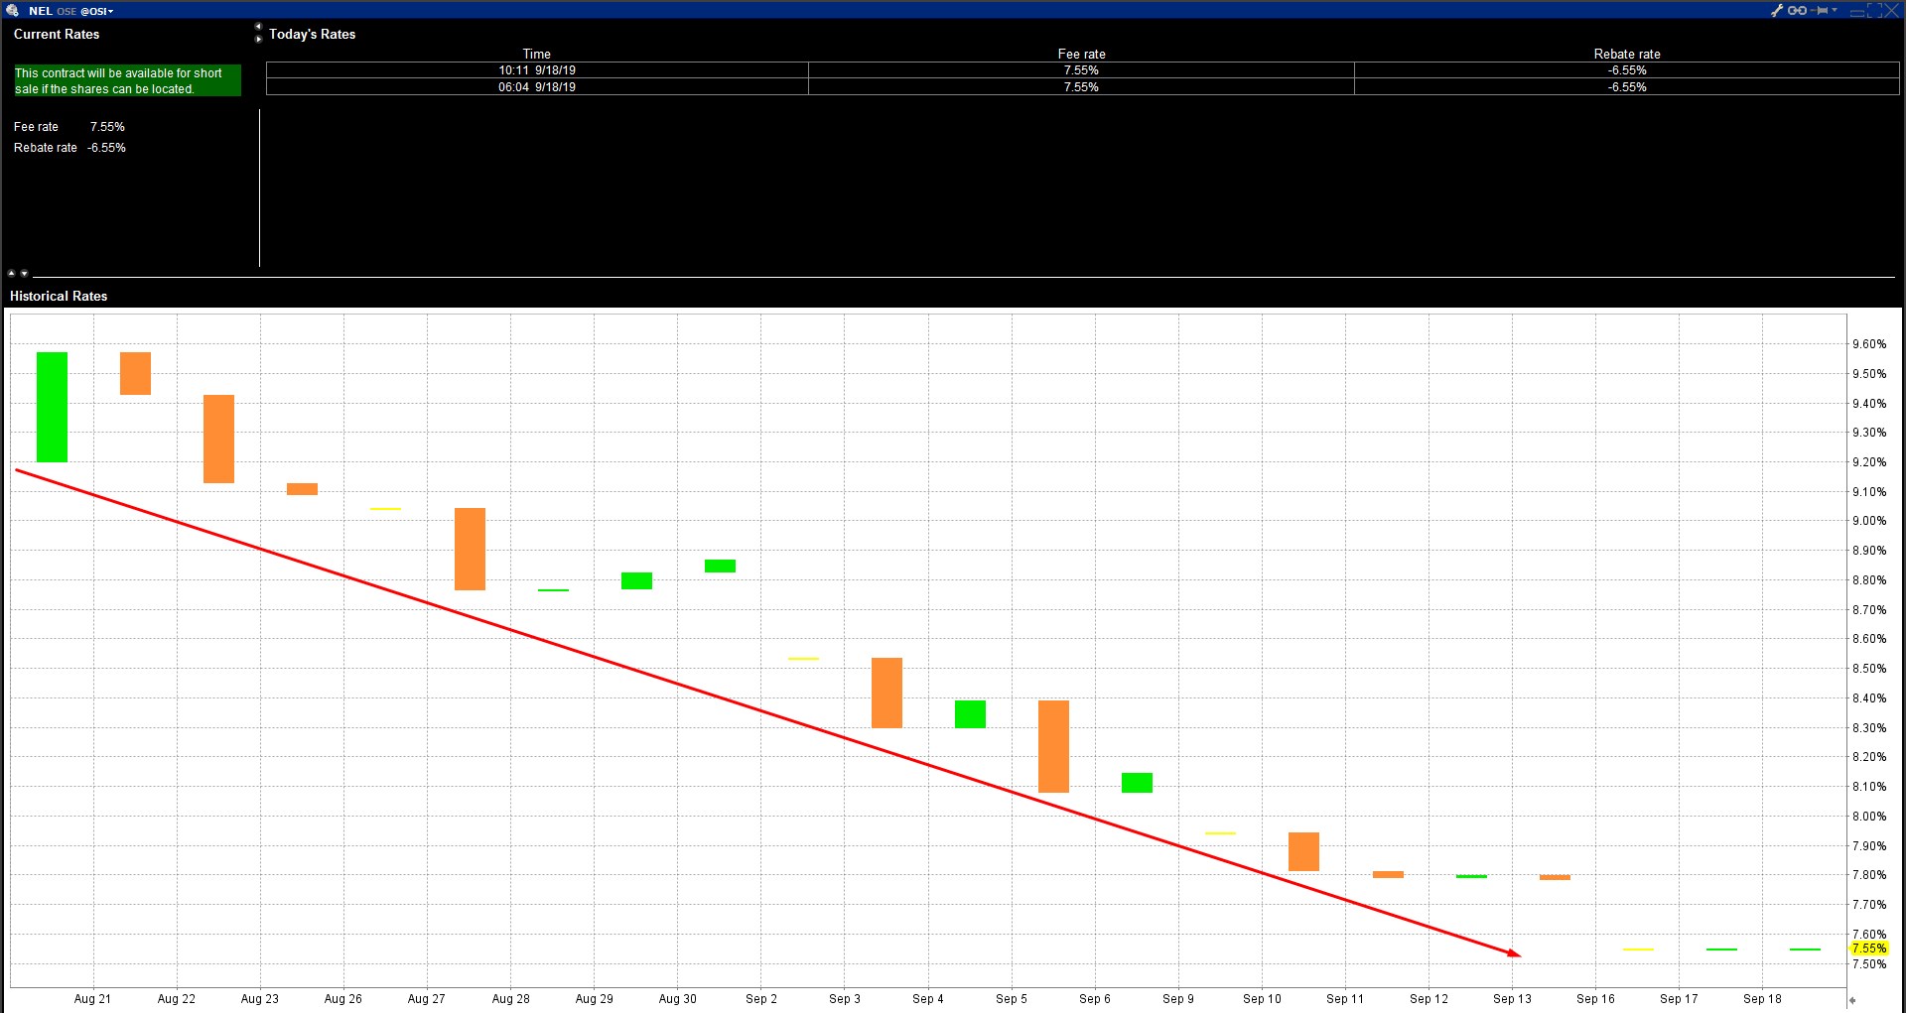Click the Aug 21 date axis label
1906x1013 pixels.
(92, 999)
